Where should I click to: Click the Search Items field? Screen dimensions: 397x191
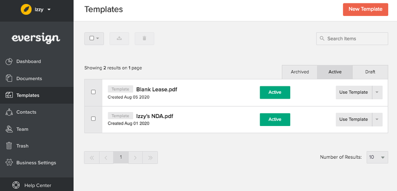352,39
